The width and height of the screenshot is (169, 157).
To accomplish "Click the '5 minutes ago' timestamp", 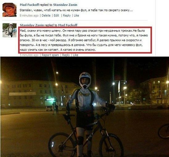I will 29,55.
